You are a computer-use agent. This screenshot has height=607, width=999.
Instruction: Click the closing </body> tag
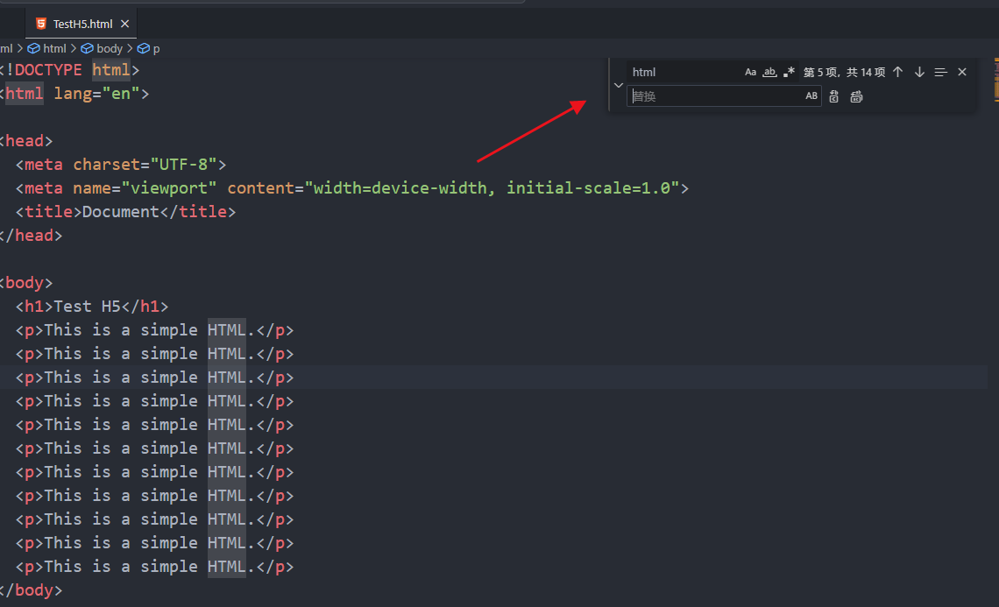(31, 589)
